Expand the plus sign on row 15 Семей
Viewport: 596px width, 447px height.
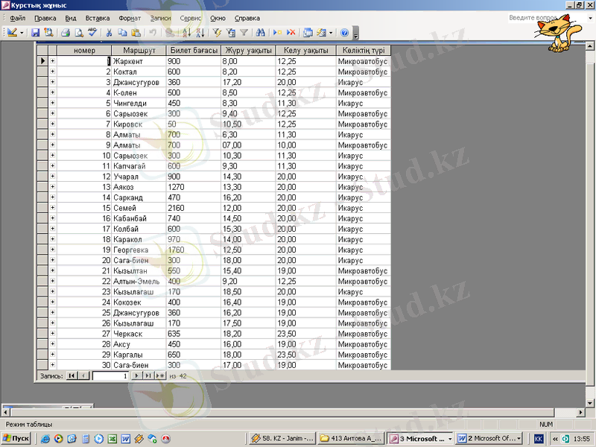tap(52, 208)
